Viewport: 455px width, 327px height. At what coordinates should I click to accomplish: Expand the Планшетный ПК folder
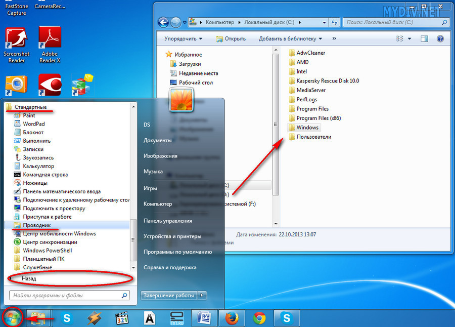[x=39, y=259]
